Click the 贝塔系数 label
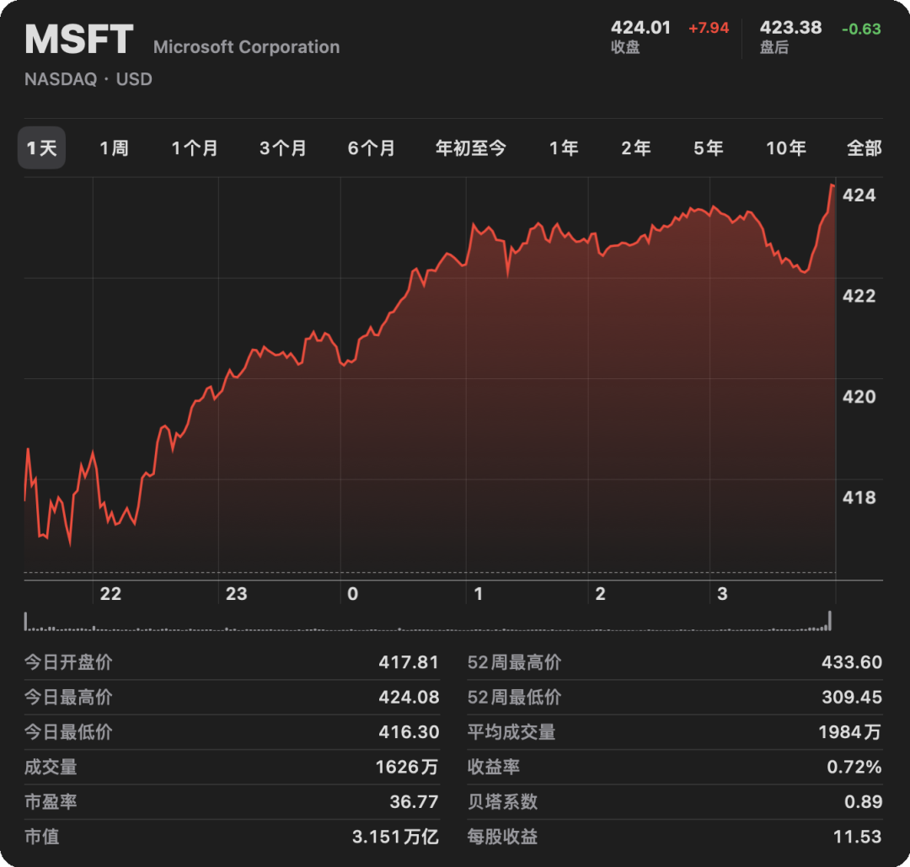This screenshot has height=867, width=910. tap(502, 801)
